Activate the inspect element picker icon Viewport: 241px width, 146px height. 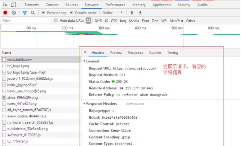(5, 5)
